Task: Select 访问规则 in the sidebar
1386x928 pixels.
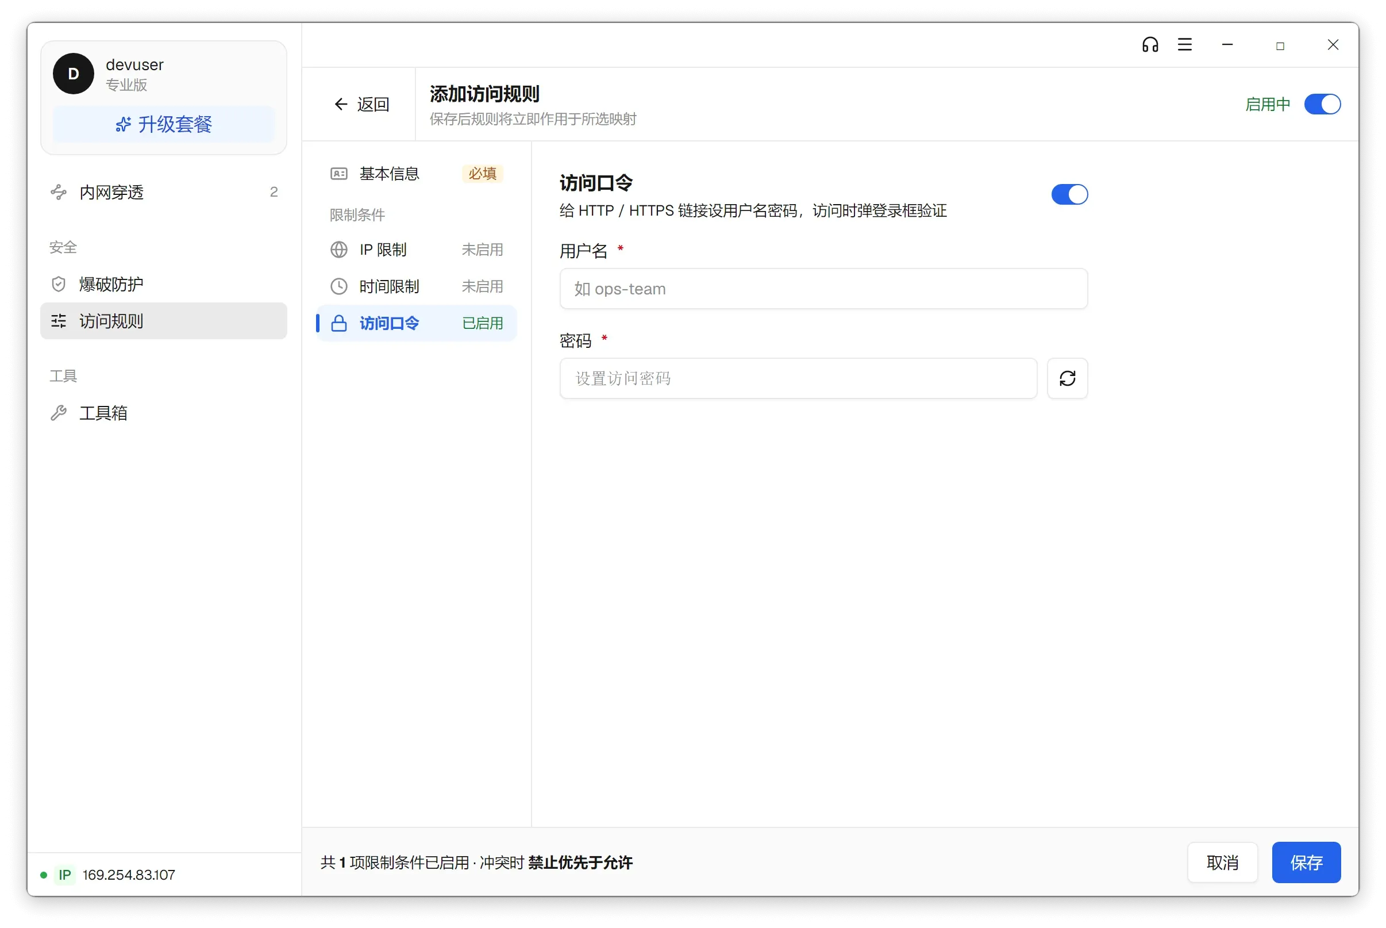Action: (x=164, y=321)
